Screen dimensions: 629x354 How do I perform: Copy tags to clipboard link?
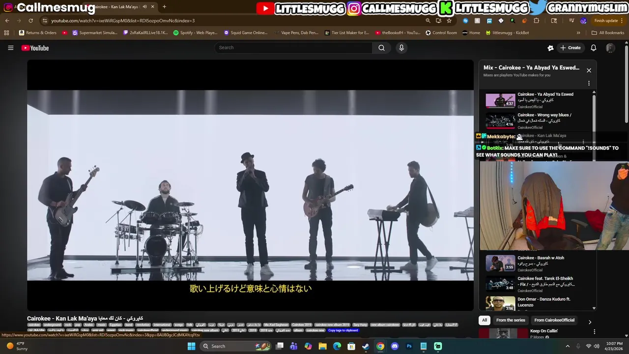click(x=343, y=330)
